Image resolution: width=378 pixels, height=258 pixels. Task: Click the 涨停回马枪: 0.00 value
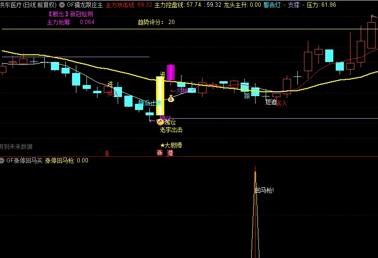coord(67,160)
